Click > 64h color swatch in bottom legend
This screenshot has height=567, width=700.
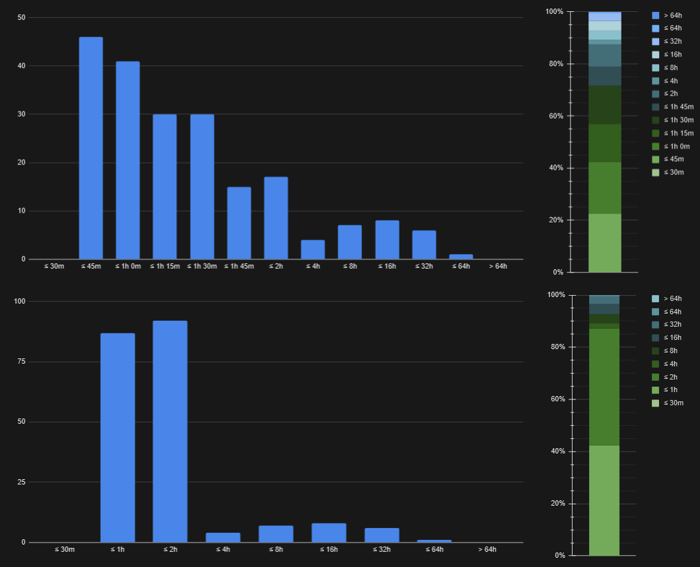(x=655, y=298)
